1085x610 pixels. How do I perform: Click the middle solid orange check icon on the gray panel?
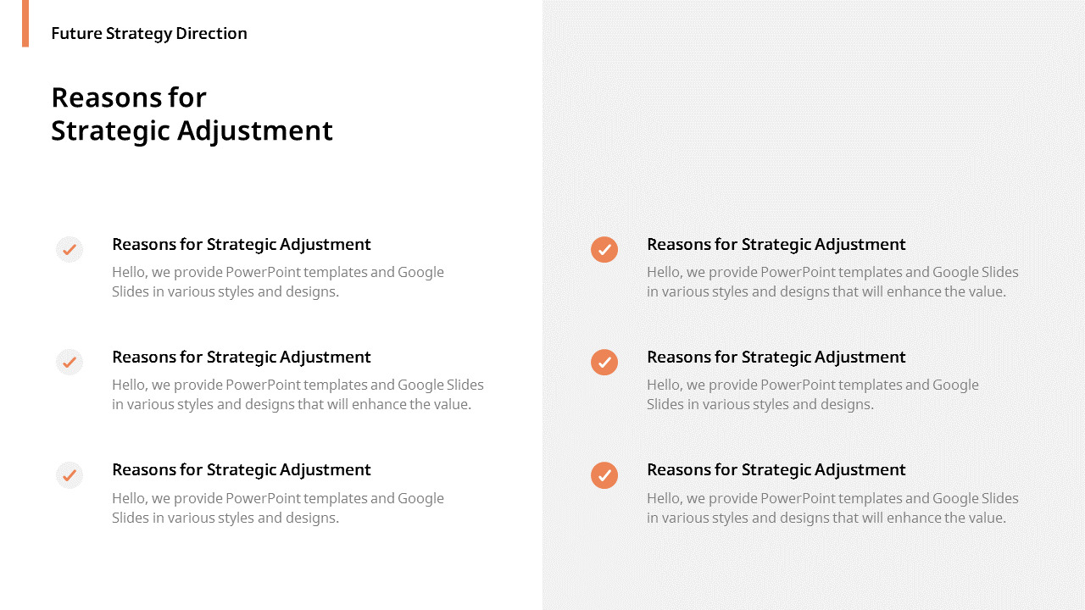[604, 362]
